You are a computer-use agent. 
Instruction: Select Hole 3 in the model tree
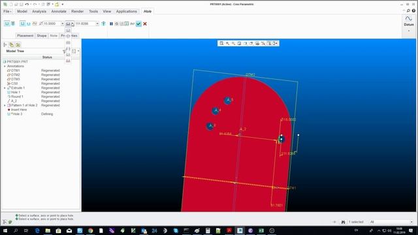tap(16, 114)
